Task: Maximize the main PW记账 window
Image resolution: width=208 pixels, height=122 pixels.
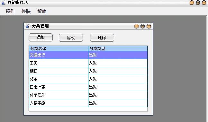Action: pyautogui.click(x=198, y=3)
